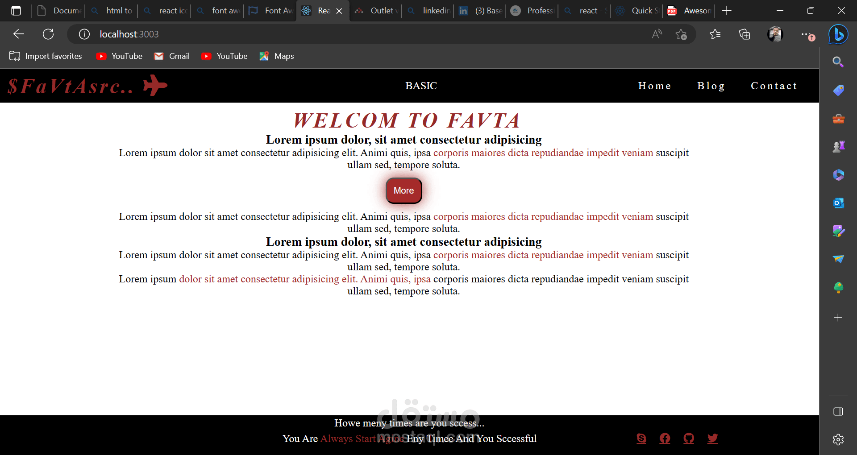Open the Collections icon

pyautogui.click(x=745, y=34)
